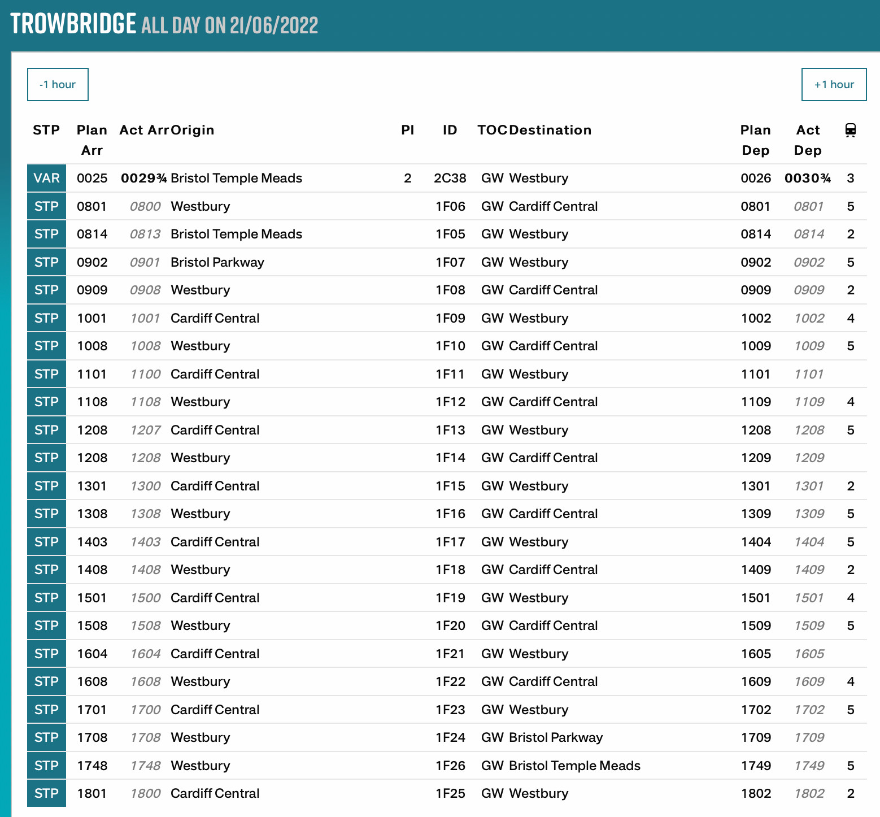Click the train carriage icon column header

point(850,131)
